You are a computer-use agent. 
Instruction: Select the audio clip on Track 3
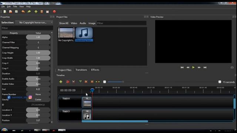87,115
